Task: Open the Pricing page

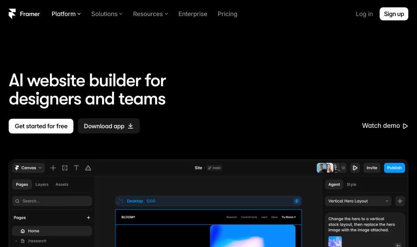Action: (227, 14)
